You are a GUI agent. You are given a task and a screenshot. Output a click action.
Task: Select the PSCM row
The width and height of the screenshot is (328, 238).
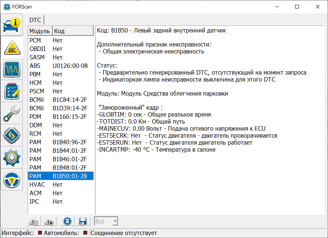[x=61, y=91]
